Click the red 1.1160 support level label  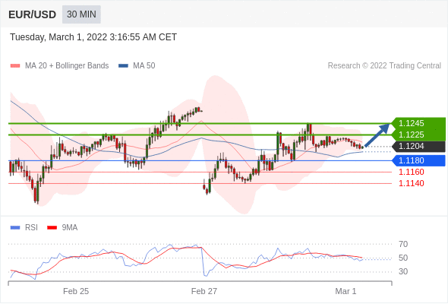point(411,172)
